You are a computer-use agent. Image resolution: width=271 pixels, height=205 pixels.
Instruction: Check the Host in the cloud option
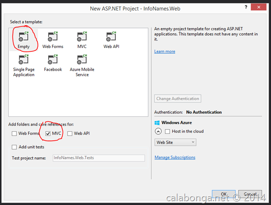pos(167,132)
